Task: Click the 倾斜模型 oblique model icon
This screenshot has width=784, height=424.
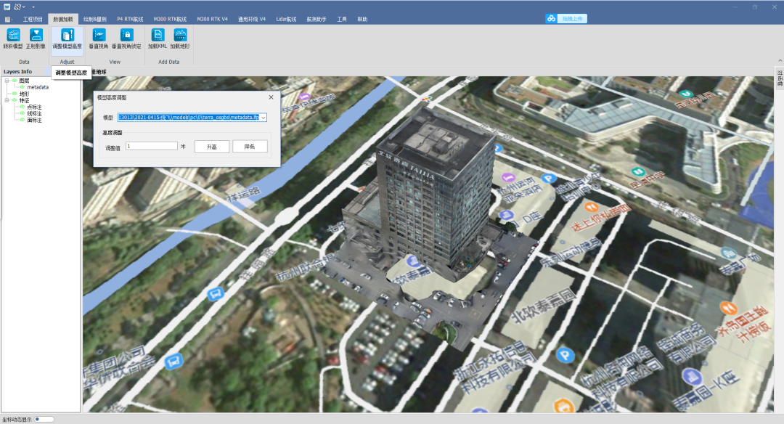Action: 13,35
